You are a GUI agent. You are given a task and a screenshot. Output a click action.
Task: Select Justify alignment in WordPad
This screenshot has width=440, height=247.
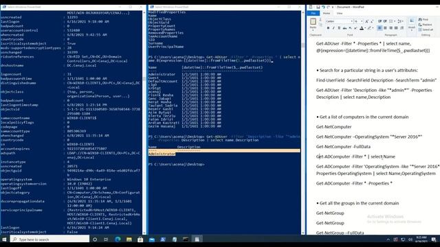coord(396,28)
